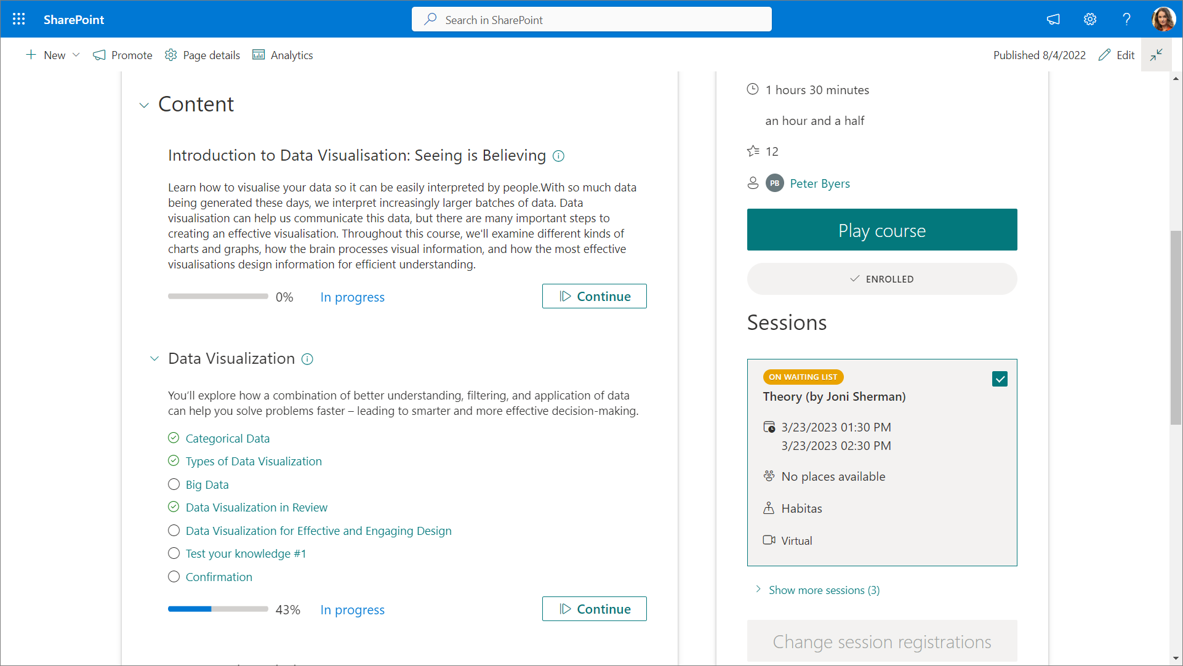The image size is (1183, 666).
Task: Open the settings gear icon
Action: (x=1089, y=19)
